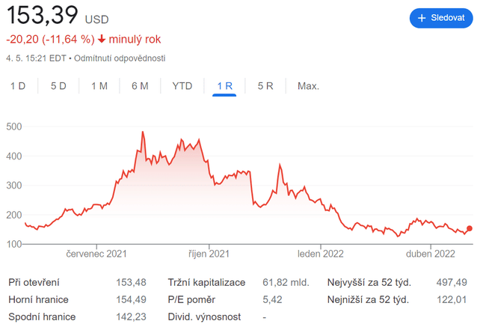The width and height of the screenshot is (486, 324).
Task: Click the leden 2022 axis label
Action: tap(321, 254)
